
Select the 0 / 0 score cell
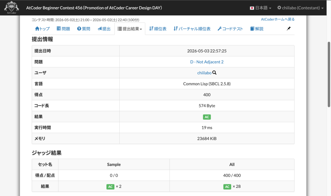point(114,176)
